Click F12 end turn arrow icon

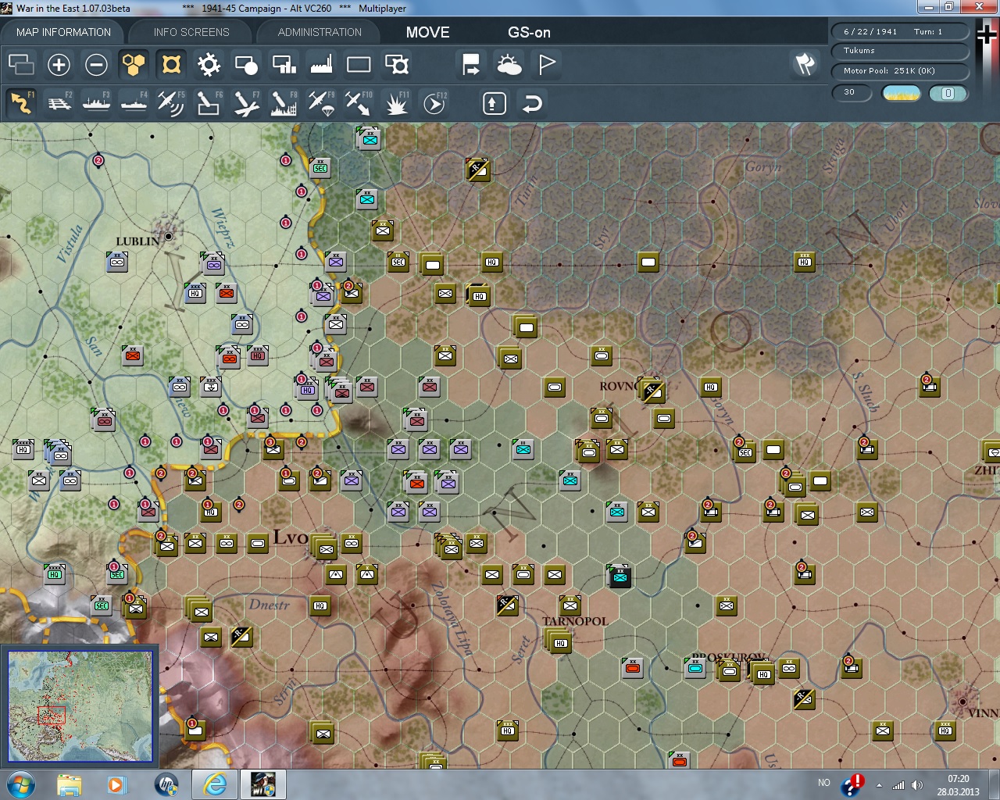tap(434, 102)
